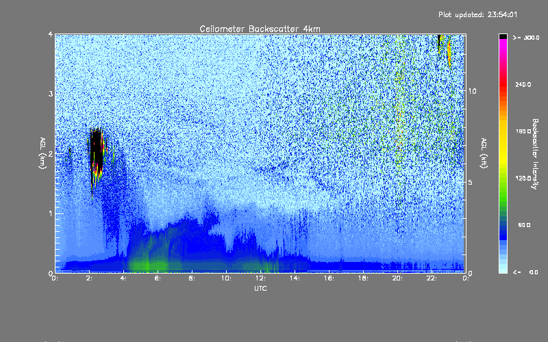Click the '180.0' colorbar label
Image resolution: width=548 pixels, height=342 pixels.
pyautogui.click(x=523, y=131)
